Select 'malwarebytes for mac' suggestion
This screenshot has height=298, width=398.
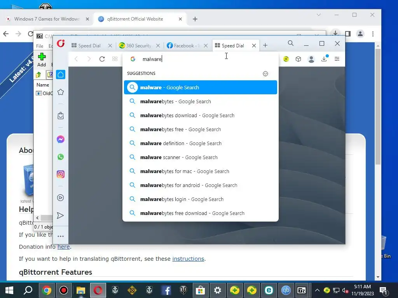pyautogui.click(x=201, y=171)
